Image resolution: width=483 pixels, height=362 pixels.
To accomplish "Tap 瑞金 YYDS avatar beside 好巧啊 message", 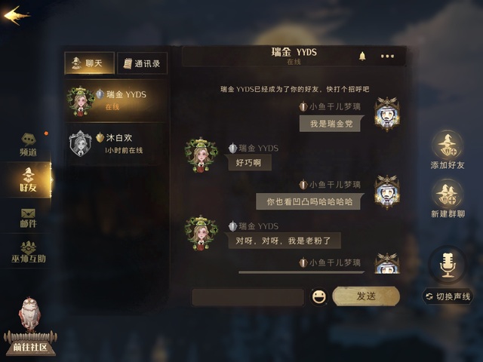I will [201, 155].
